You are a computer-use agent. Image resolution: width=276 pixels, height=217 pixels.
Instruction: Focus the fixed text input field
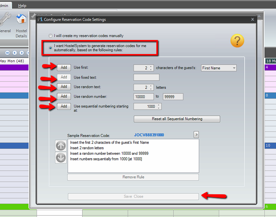tap(146, 77)
